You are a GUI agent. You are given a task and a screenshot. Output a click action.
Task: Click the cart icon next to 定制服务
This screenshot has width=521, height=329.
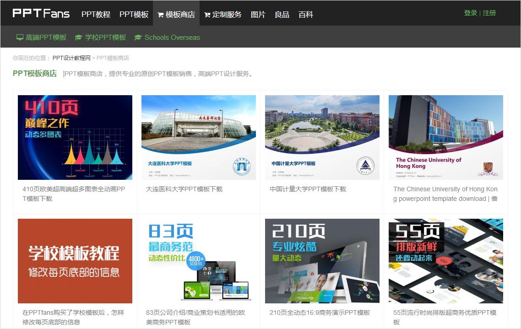pos(207,14)
